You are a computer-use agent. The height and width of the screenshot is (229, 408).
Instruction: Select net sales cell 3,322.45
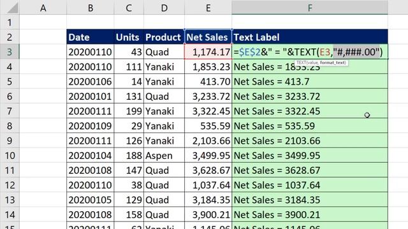tap(208, 111)
